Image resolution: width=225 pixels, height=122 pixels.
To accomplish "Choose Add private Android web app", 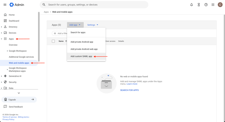I will pos(86,49).
